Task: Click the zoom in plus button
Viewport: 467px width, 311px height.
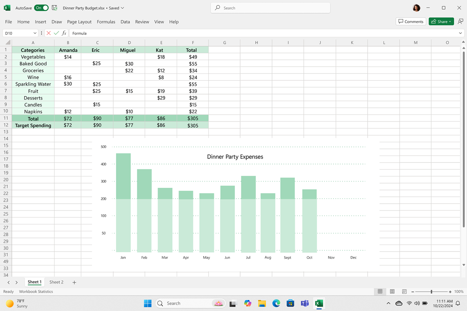Action: click(450, 292)
